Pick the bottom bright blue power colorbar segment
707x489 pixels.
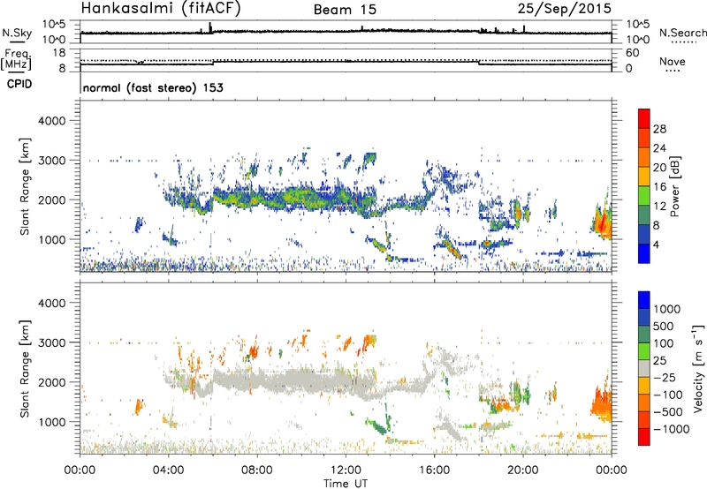[x=644, y=253]
